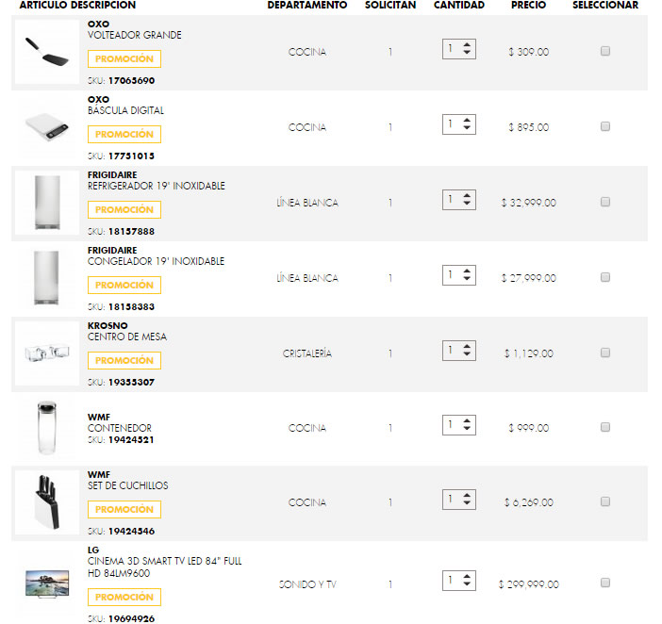The width and height of the screenshot is (662, 624).
Task: Adjust quantity spinner for Centro de Mesa
Action: tap(459, 351)
